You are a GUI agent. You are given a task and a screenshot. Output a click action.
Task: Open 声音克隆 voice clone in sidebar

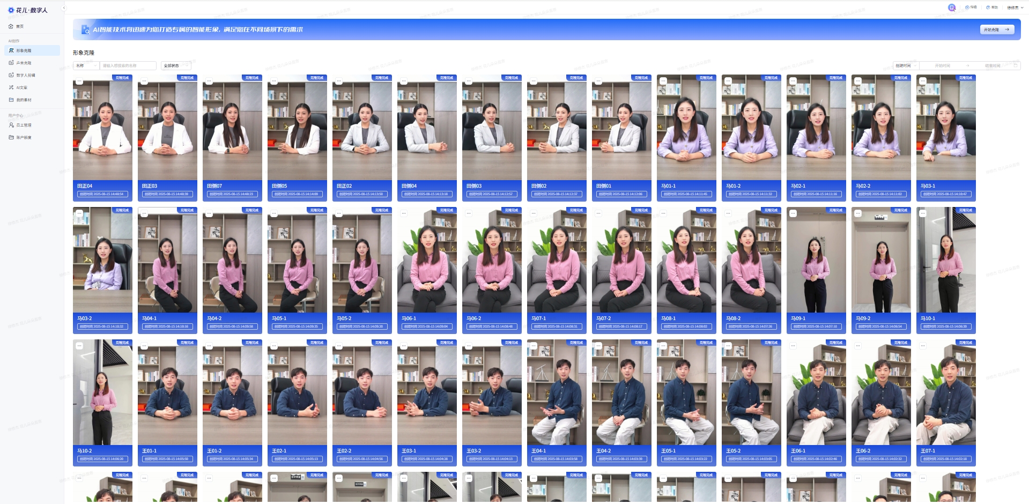click(24, 63)
